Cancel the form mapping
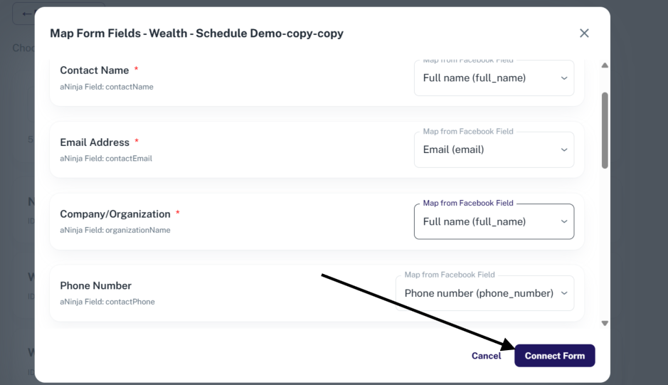Image resolution: width=668 pixels, height=385 pixels. pos(486,356)
